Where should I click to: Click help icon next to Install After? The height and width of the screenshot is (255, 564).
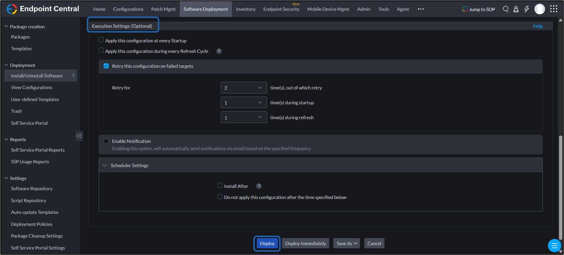coord(259,186)
